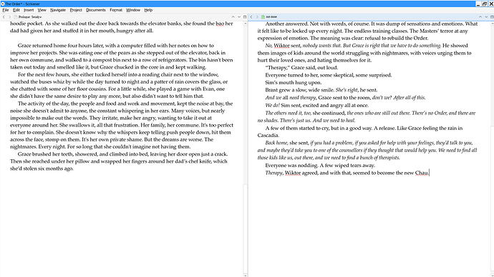
Task: Go to next document in left editor
Action: (239, 17)
